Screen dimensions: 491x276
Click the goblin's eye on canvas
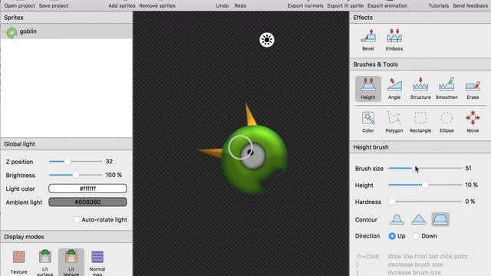tap(253, 156)
